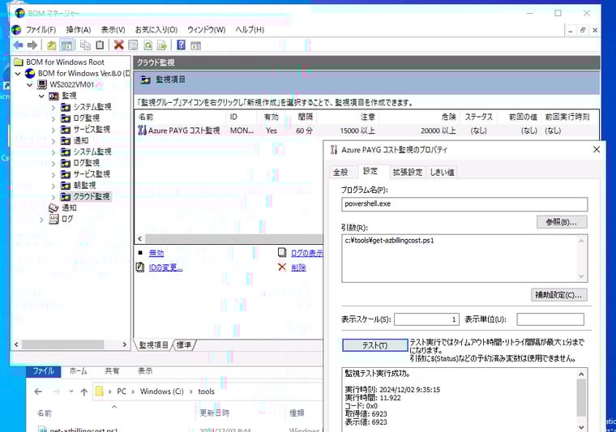Image resolution: width=616 pixels, height=432 pixels.
Task: Open properties via the gray sheet toolbar icon
Action: click(133, 45)
